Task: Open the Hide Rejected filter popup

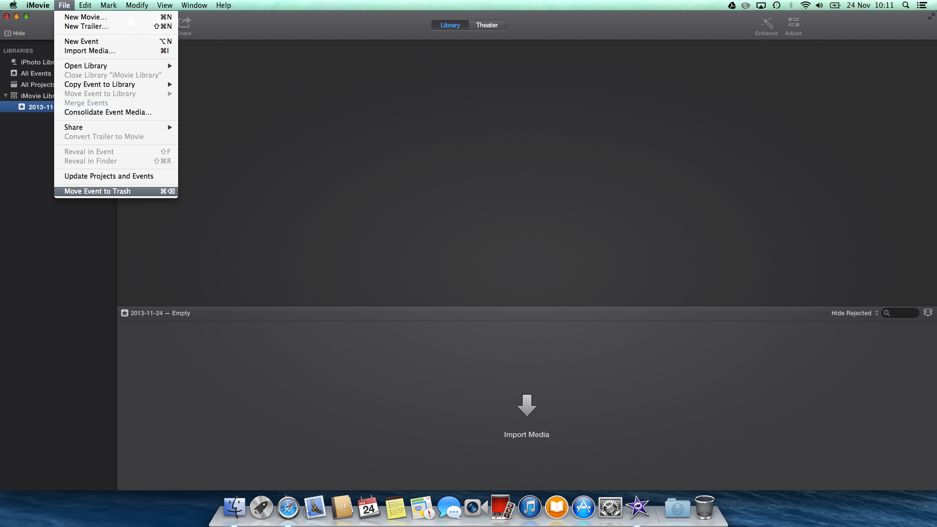Action: tap(854, 313)
